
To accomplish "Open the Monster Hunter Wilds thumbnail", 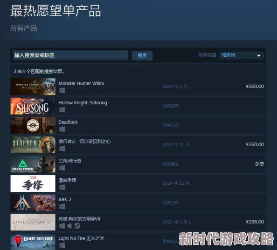I will click(x=33, y=87).
